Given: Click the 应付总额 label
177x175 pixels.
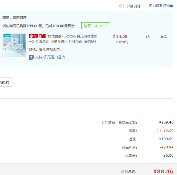Looking at the screenshot, I should click(x=129, y=172).
